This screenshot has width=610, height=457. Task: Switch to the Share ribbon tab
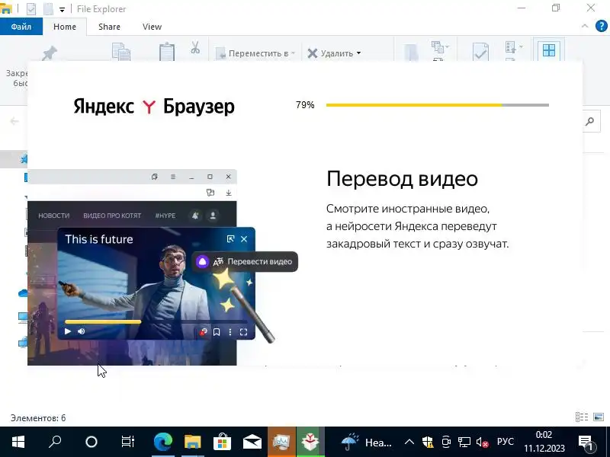click(x=109, y=27)
